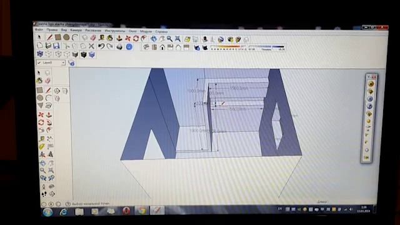Click the Save floppy disk icon

tap(56, 46)
